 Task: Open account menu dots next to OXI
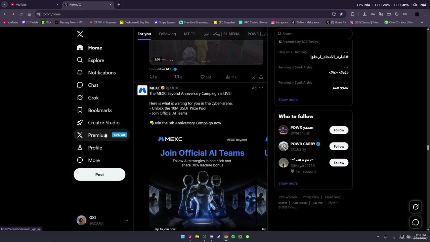click(126, 220)
